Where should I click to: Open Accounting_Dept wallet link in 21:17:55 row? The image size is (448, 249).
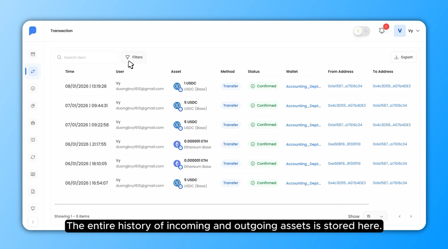tap(303, 144)
